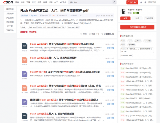Image resolution: width=160 pixels, height=123 pixels.
Task: Click the 私信 message button
Action: click(137, 18)
